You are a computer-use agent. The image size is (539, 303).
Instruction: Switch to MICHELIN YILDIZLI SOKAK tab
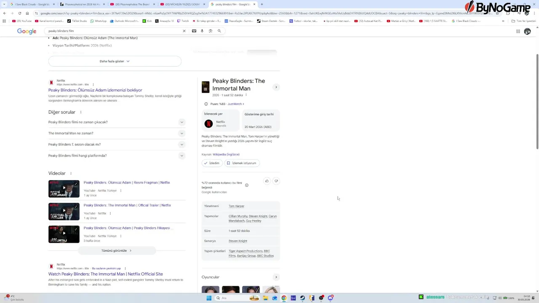[x=182, y=4]
